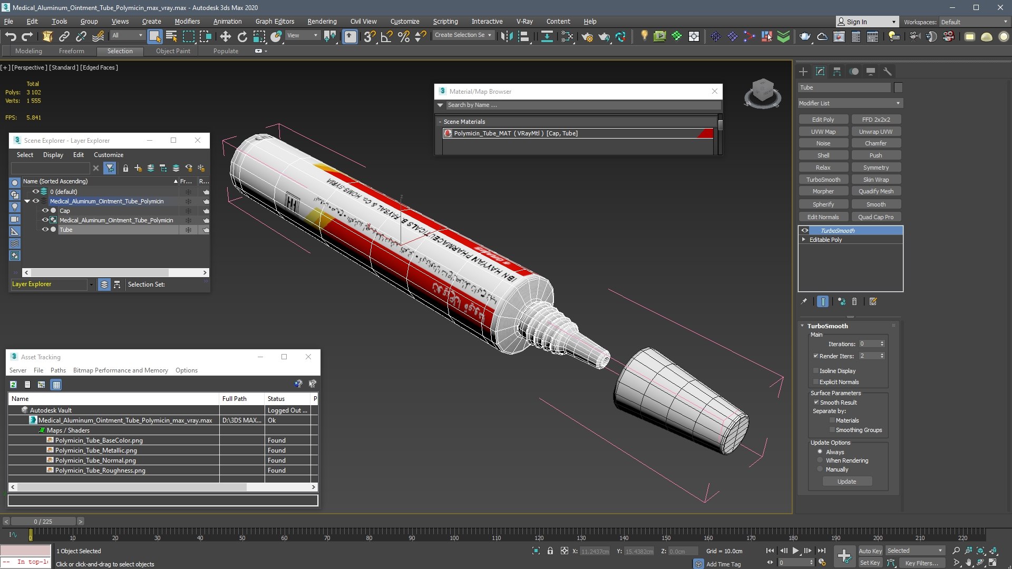Click Refresh icon in Asset Tracking
This screenshot has width=1012, height=569.
pos(13,385)
